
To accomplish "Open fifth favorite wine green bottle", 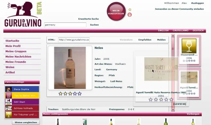I will [x=166, y=122].
